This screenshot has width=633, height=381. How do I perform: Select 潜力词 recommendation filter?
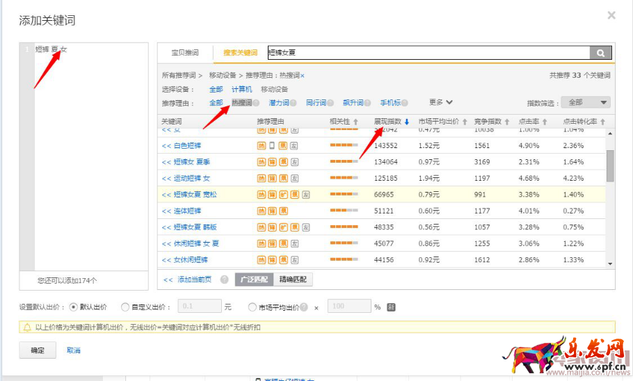coord(279,103)
